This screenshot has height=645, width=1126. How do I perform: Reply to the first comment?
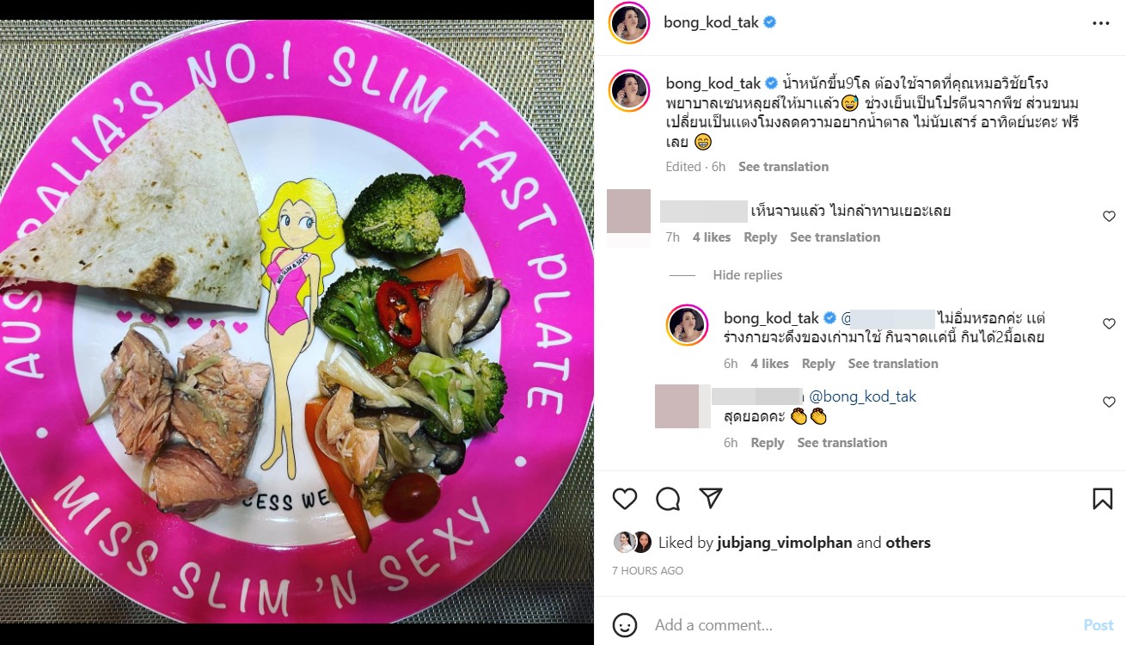coord(760,237)
